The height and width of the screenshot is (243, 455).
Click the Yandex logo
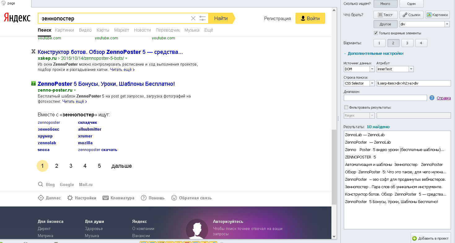[17, 18]
